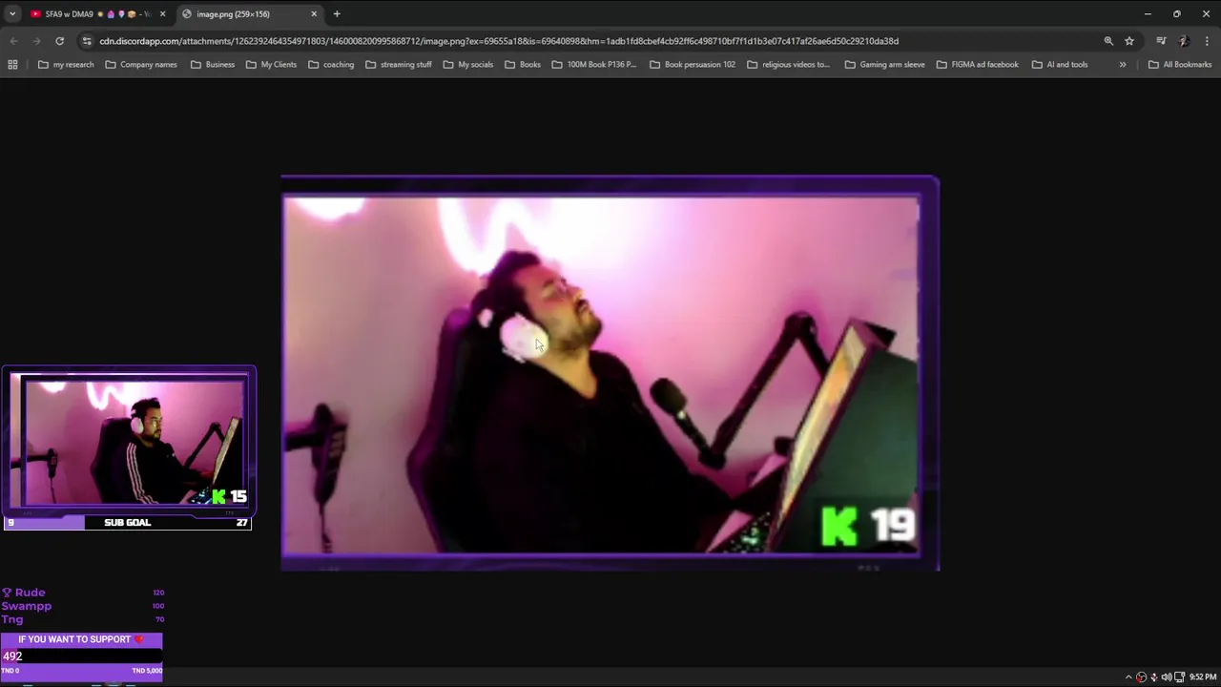Click the K 15 counter on the small overlay
Viewport: 1221px width, 687px height.
229,496
